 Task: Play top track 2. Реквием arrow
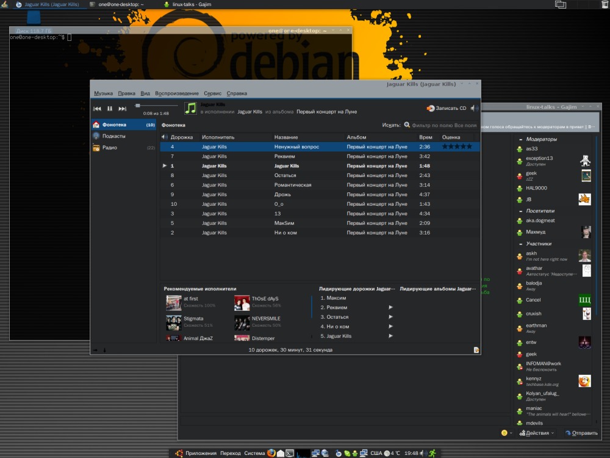point(390,307)
